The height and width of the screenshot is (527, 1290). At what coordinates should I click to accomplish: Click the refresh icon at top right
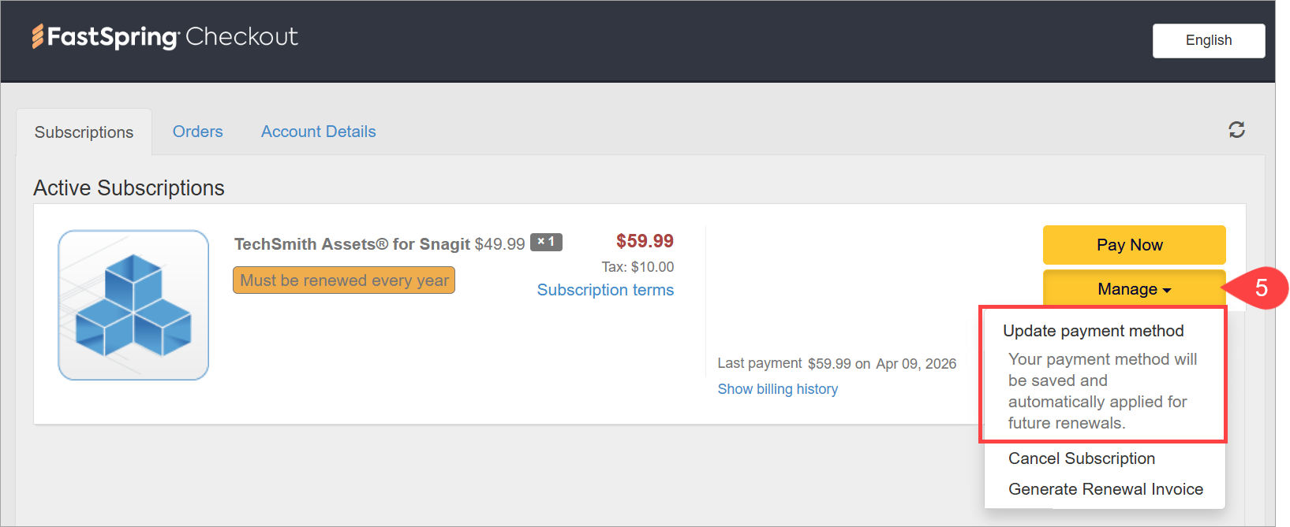[1236, 130]
